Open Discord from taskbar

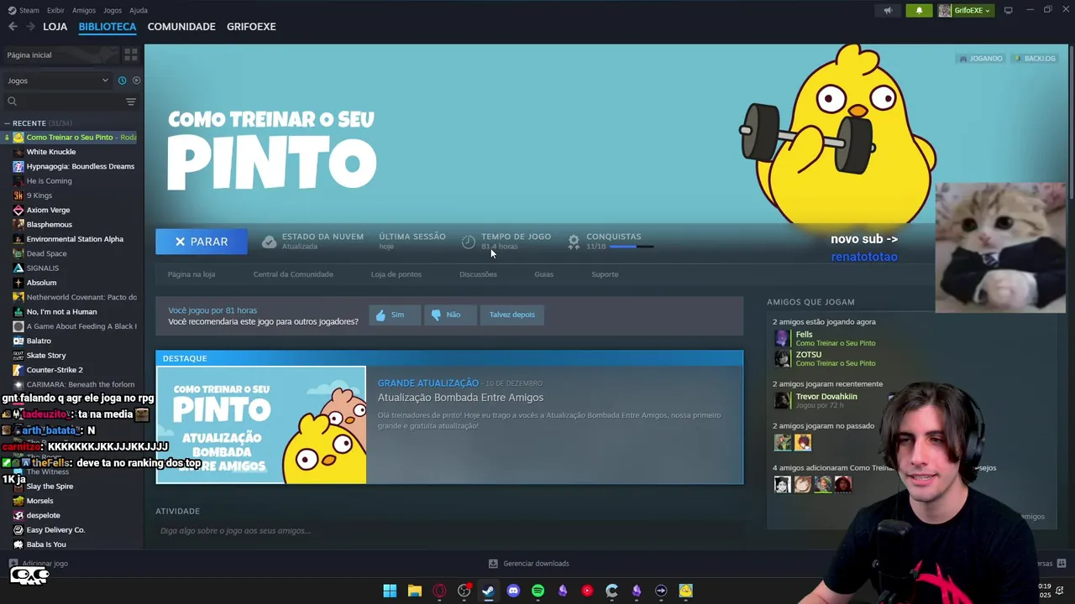[x=513, y=591]
